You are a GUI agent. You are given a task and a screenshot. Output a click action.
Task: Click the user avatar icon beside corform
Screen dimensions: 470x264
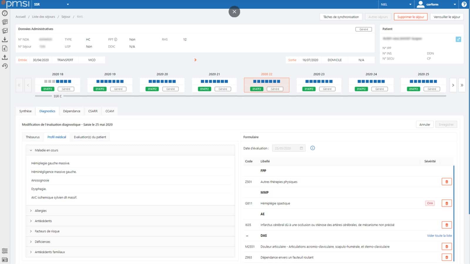(x=421, y=4)
